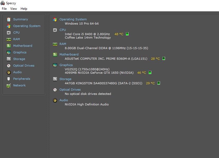Select Summary in the sidebar
The height and width of the screenshot is (158, 219).
[21, 19]
